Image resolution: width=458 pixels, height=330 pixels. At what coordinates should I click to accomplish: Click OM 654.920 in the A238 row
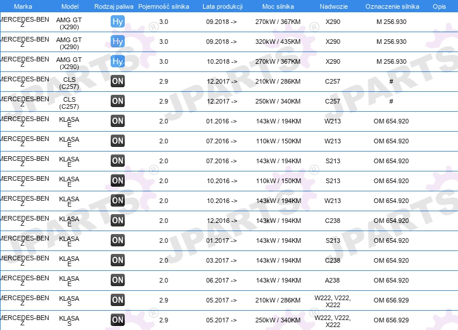coord(391,280)
